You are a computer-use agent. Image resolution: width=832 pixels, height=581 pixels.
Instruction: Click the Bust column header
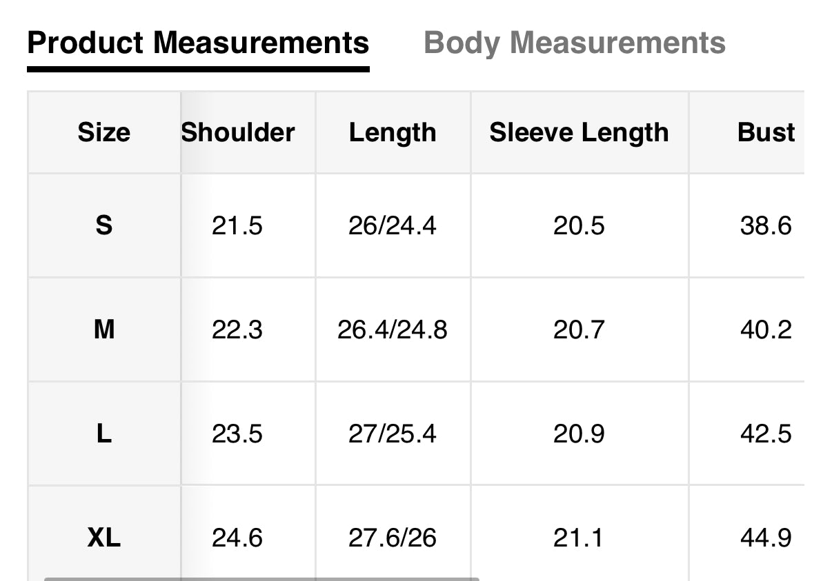766,132
